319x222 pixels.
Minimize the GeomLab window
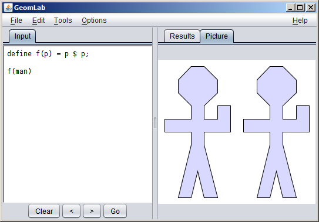pos(290,8)
